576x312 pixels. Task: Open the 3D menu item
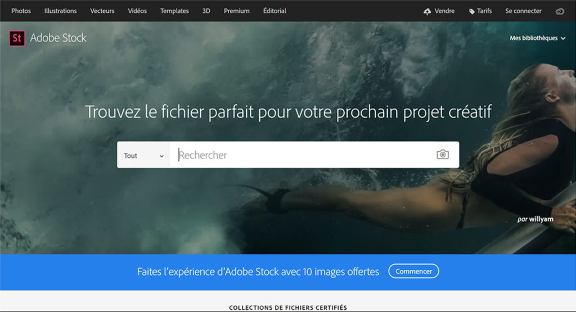206,11
